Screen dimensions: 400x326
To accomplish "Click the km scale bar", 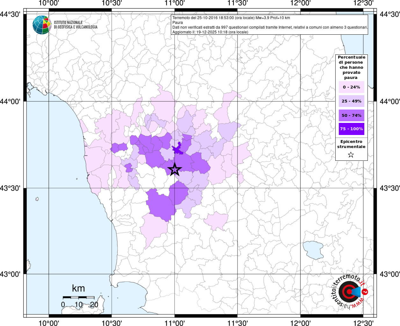I will pos(78,297).
